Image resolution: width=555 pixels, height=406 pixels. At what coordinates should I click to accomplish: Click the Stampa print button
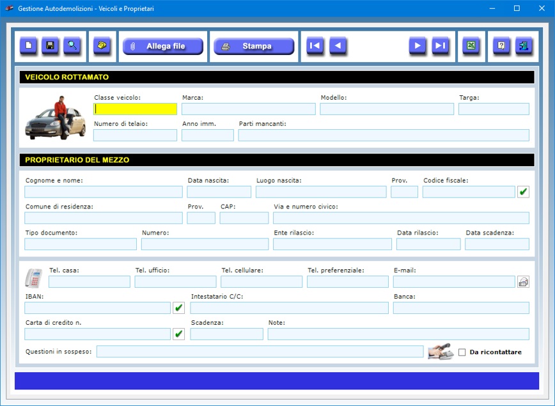254,47
